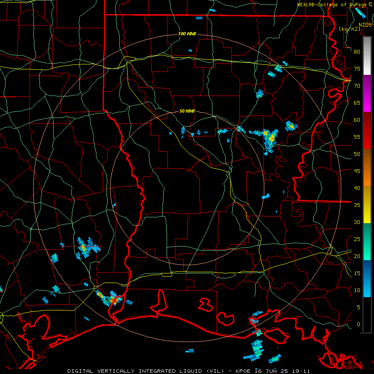Click the "50 NMI" range ring label

187,111
